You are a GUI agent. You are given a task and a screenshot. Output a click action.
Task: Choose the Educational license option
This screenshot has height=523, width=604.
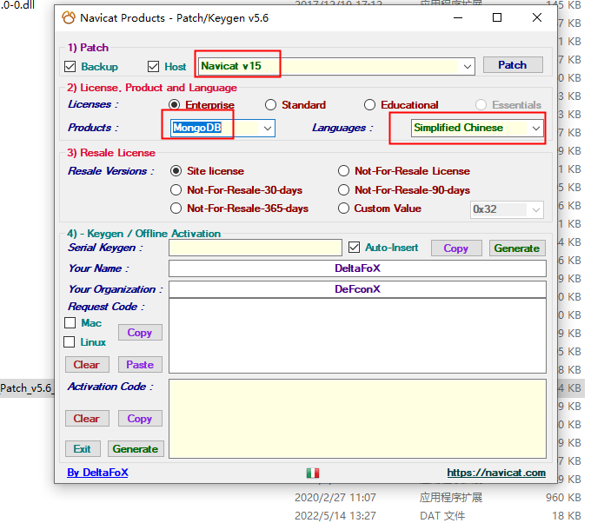coord(370,105)
